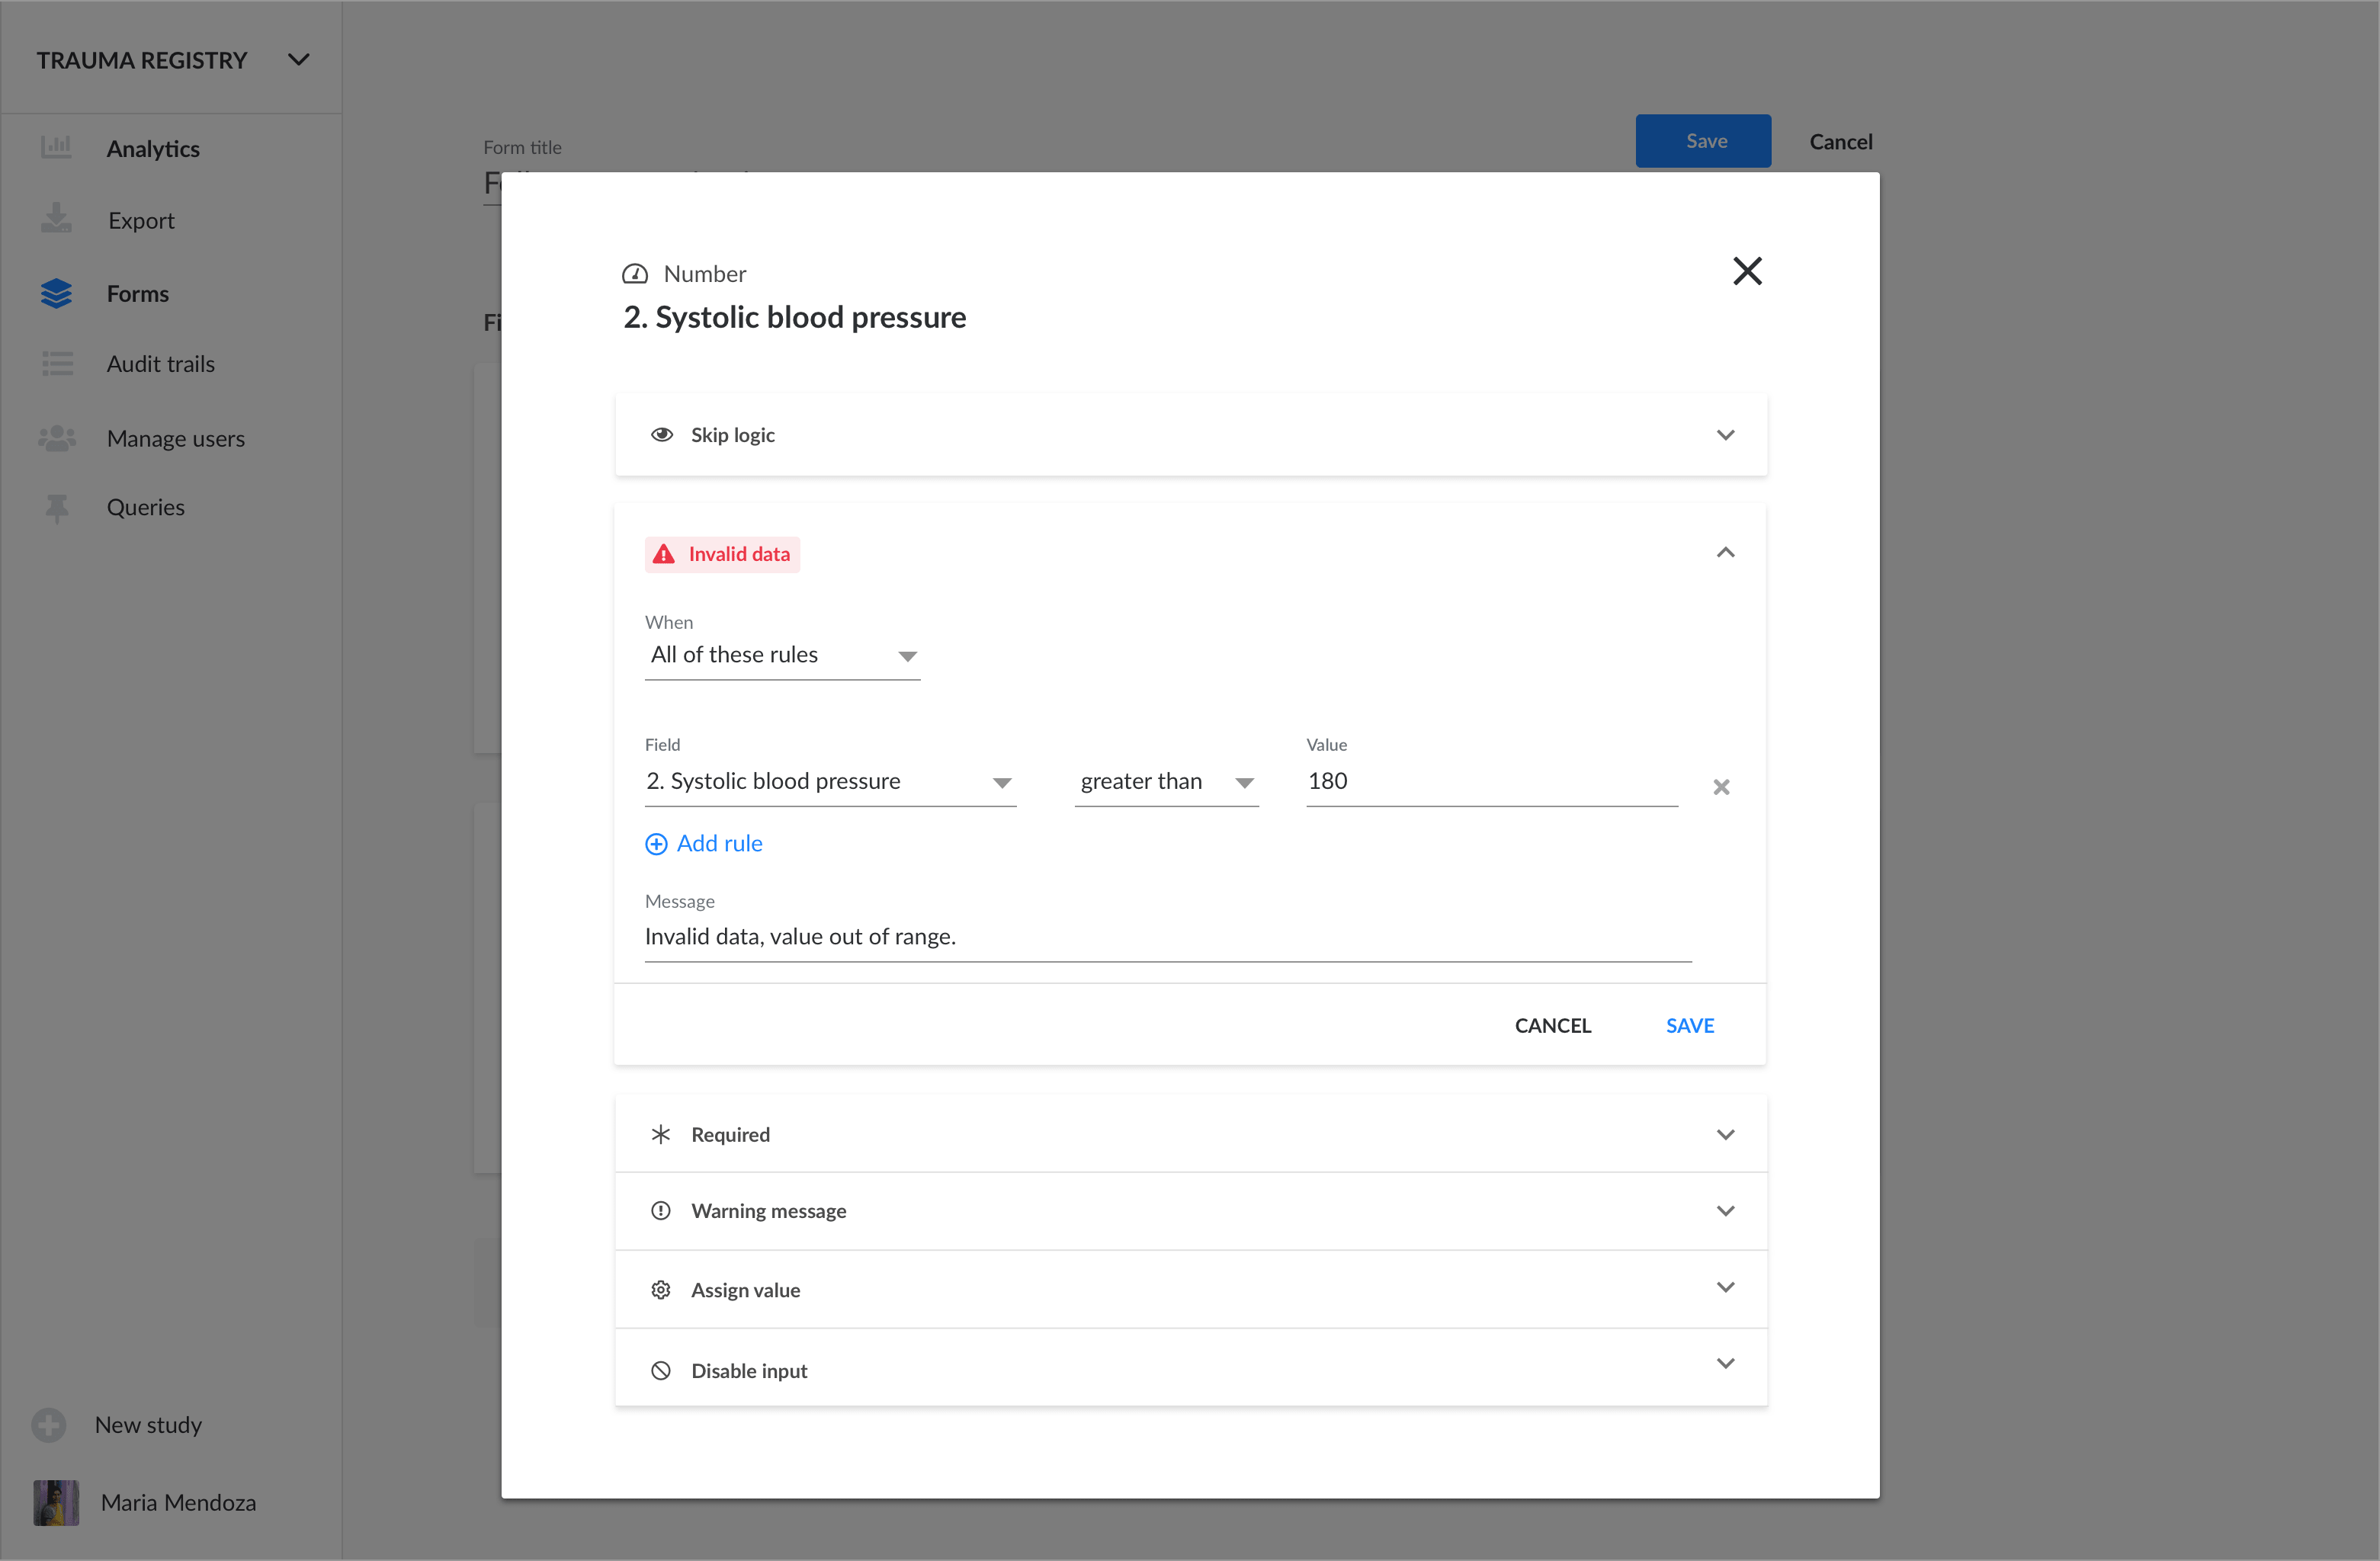Click the Value input field showing 180
Screen dimensions: 2380x1561
point(1490,782)
